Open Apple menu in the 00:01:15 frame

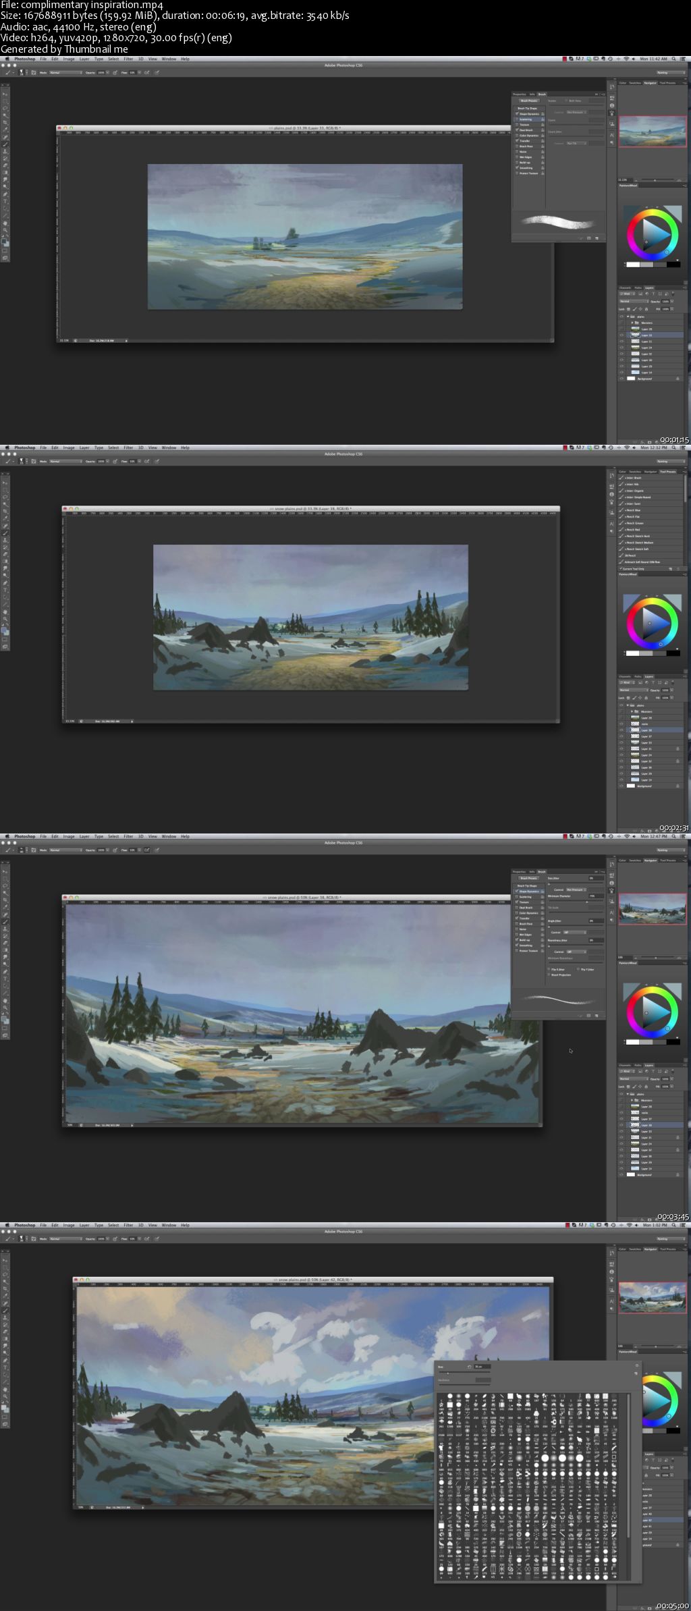(7, 59)
